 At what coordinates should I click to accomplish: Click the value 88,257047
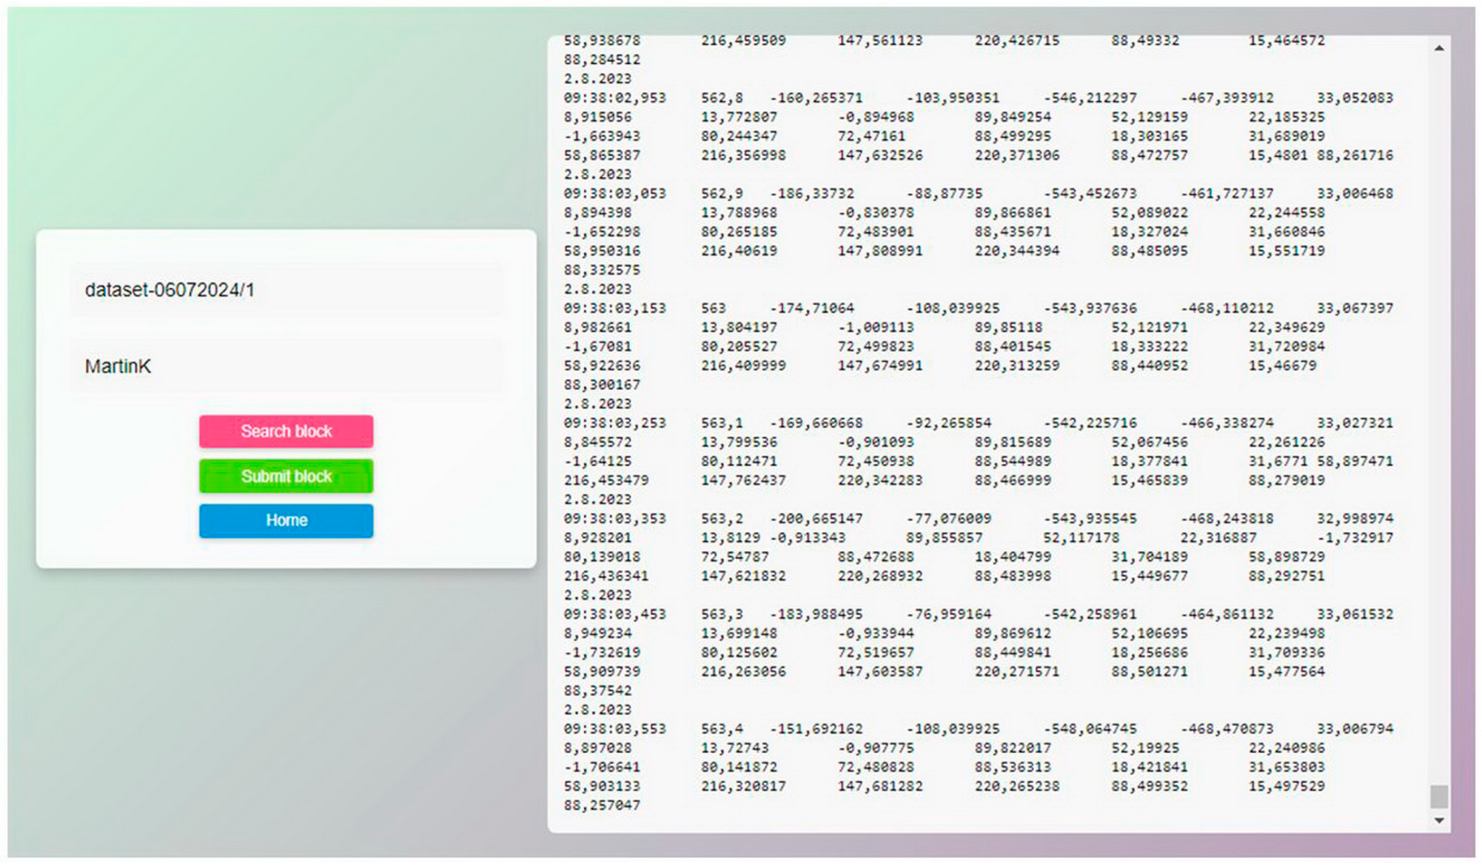(x=602, y=805)
